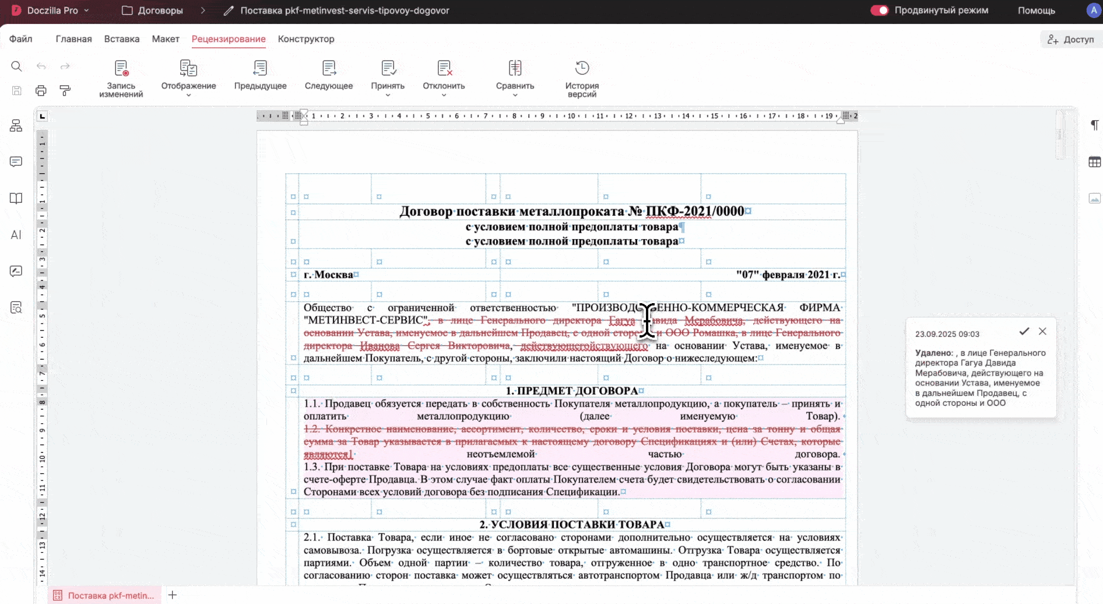Viewport: 1103px width, 604px height.
Task: Jump to Следующее change
Action: point(329,75)
